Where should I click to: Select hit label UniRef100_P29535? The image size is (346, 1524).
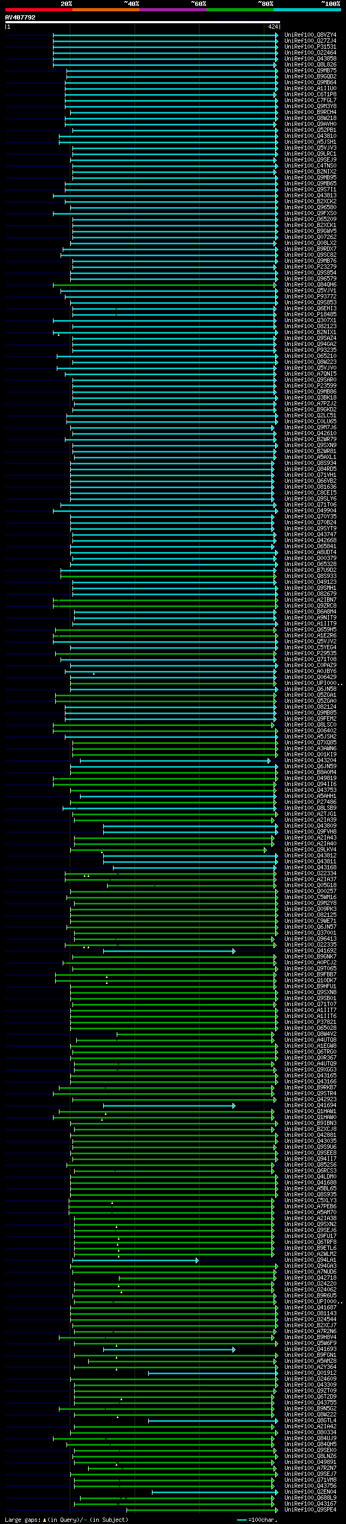(310, 653)
